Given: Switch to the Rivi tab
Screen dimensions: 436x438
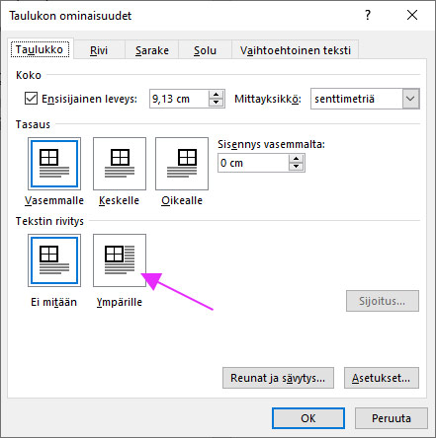Looking at the screenshot, I should click(99, 50).
